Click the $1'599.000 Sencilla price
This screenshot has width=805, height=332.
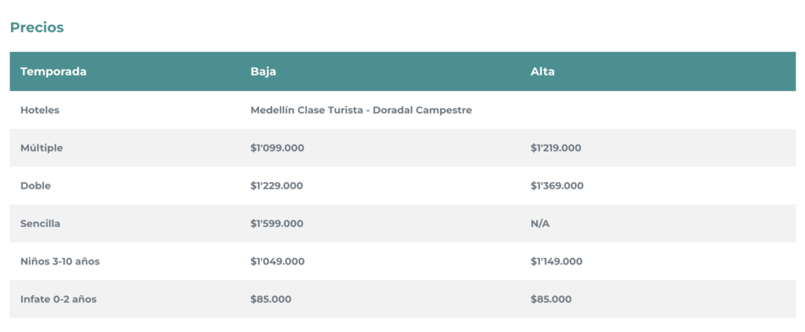pyautogui.click(x=277, y=224)
